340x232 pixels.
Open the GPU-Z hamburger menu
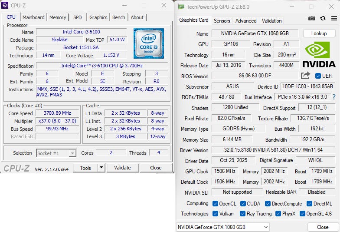[334, 18]
